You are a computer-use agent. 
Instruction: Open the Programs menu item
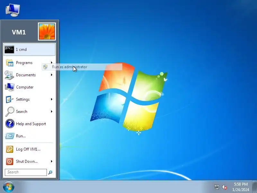(30, 63)
